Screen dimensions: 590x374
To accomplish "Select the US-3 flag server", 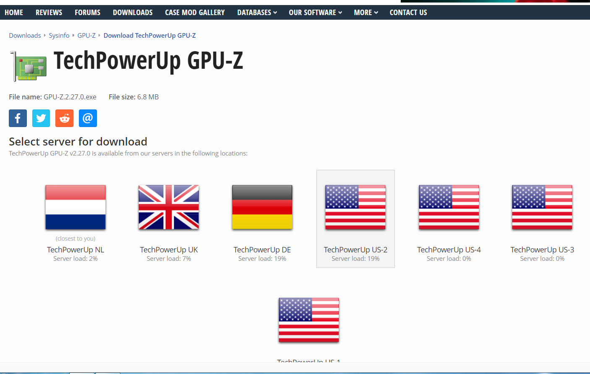I will click(x=542, y=207).
